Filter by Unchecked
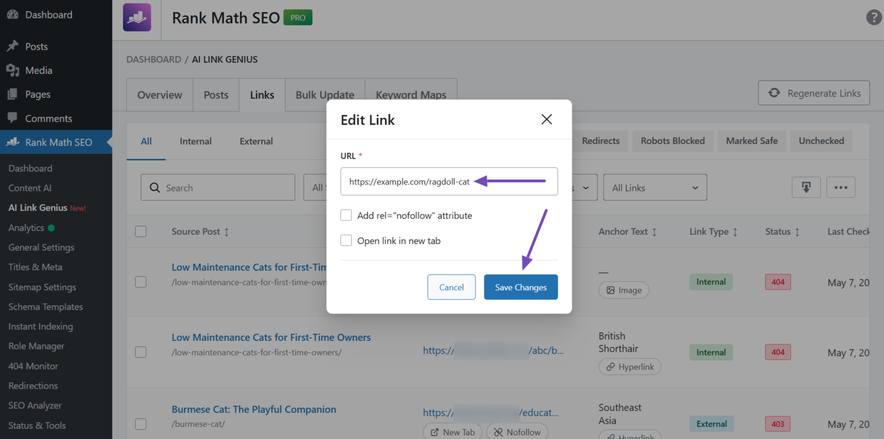This screenshot has height=439, width=884. 821,141
